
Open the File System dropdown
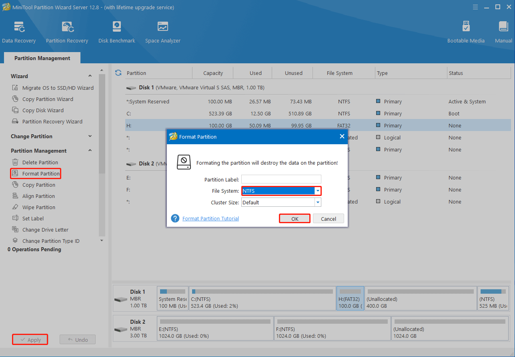(318, 191)
